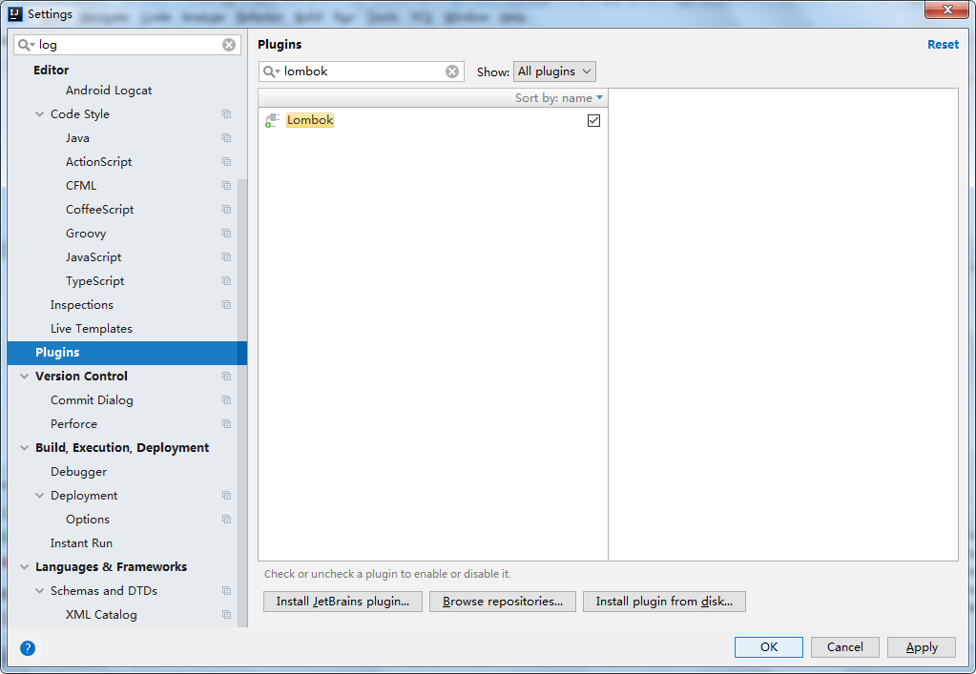The image size is (976, 674).
Task: Open the Live Templates settings
Action: click(92, 329)
